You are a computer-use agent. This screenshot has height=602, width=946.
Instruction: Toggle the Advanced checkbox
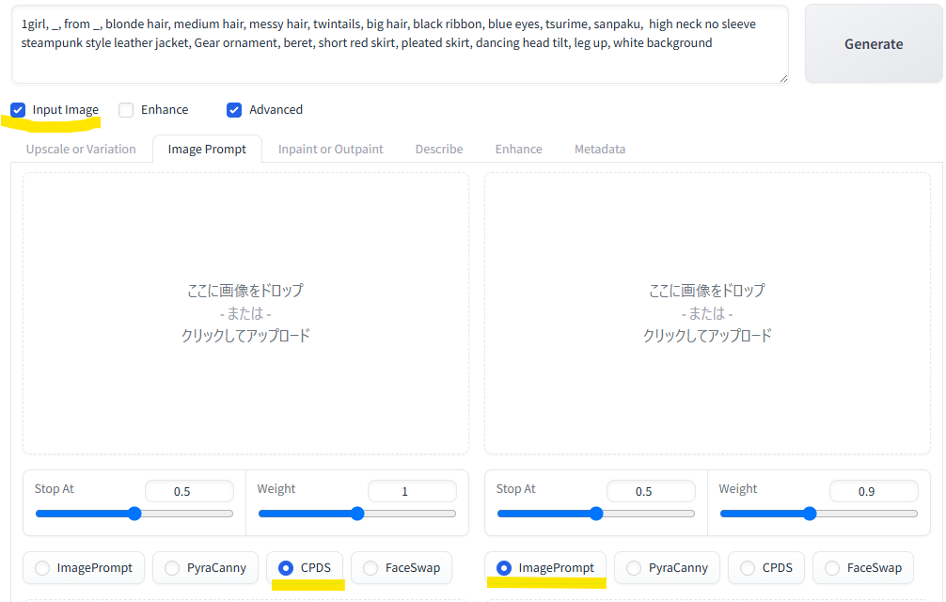click(x=234, y=110)
